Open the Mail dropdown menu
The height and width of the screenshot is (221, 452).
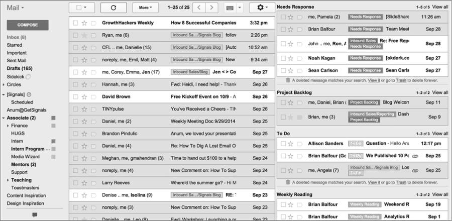(16, 8)
